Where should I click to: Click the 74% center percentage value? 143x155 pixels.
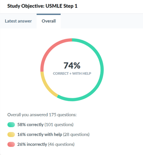(x=72, y=65)
